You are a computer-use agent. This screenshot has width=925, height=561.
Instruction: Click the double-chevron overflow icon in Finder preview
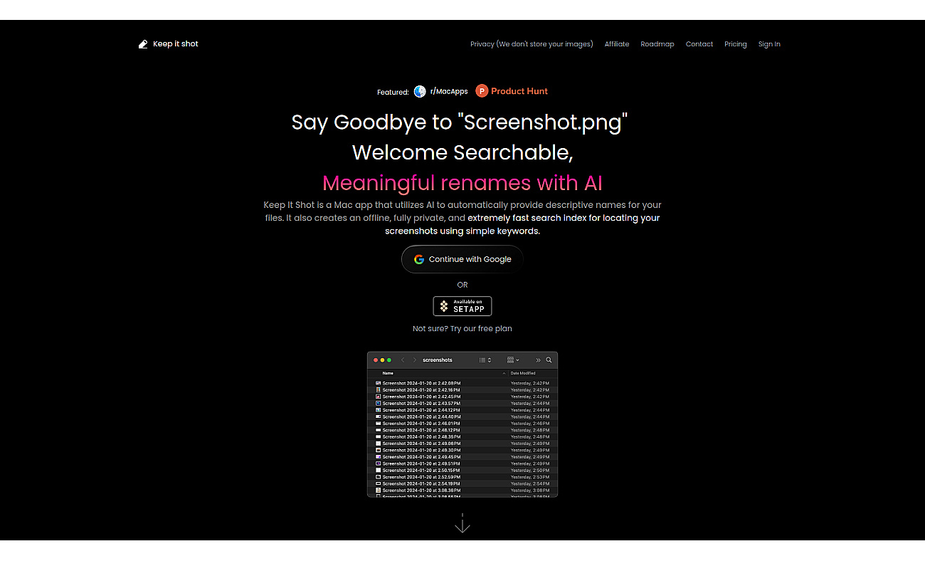pos(538,360)
